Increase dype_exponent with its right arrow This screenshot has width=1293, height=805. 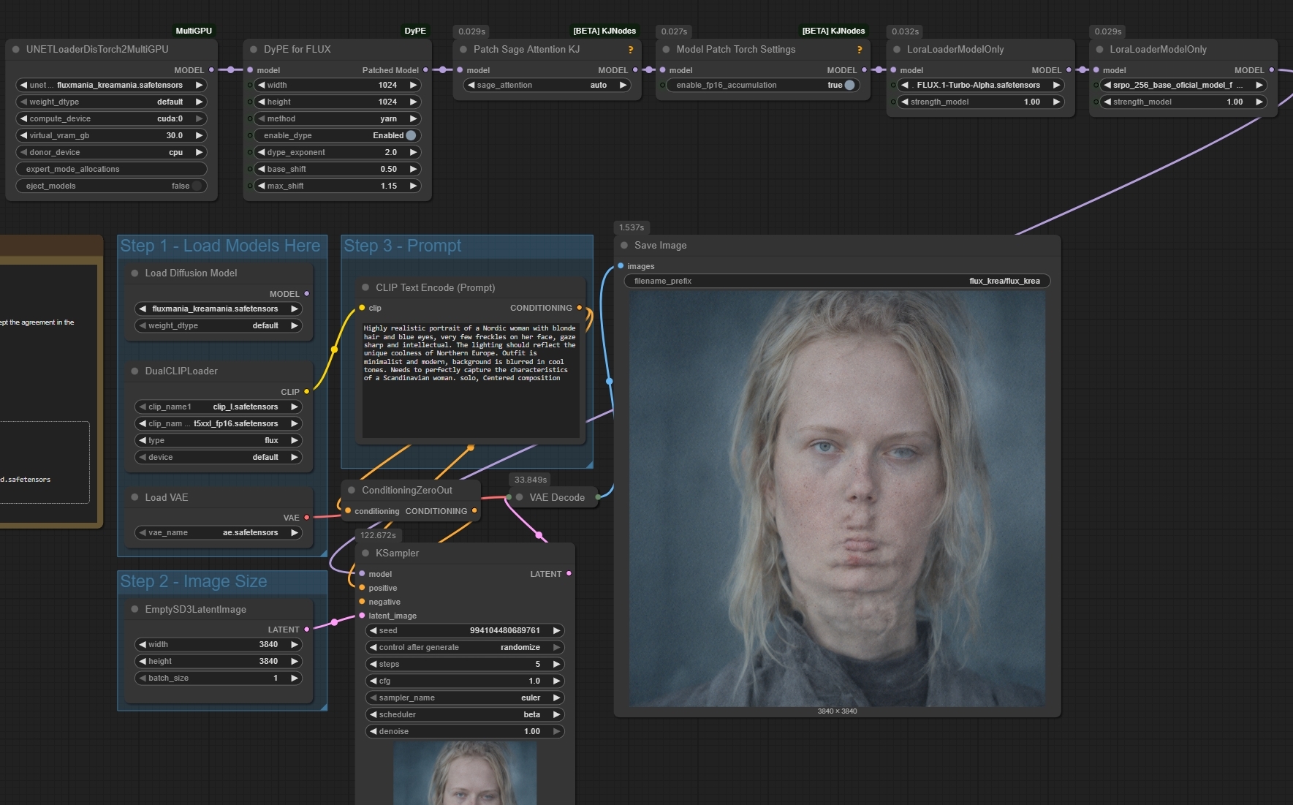[413, 153]
